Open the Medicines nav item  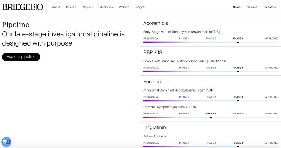tap(106, 7)
